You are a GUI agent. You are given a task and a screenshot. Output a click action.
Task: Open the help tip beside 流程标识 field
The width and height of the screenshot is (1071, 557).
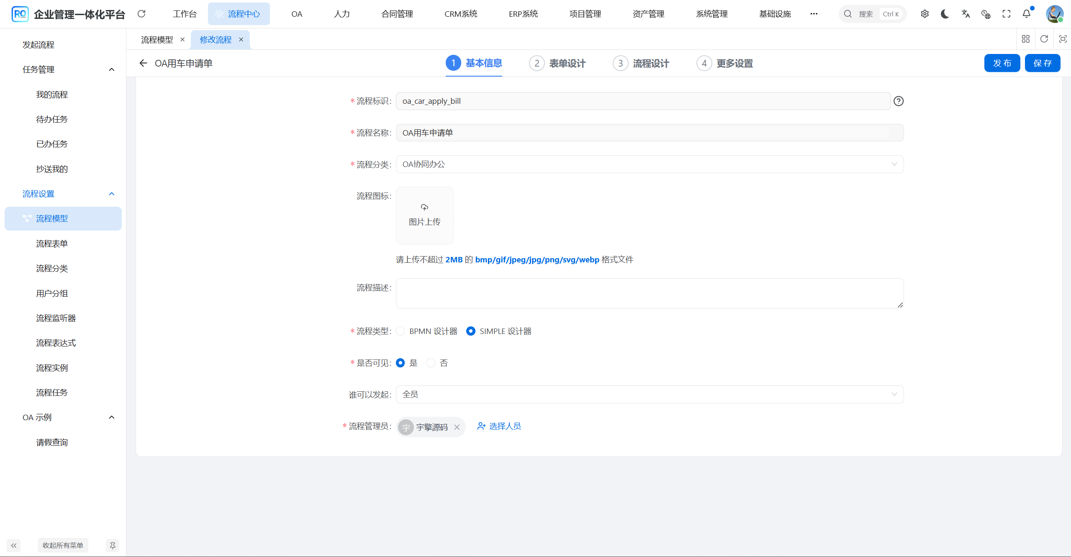[899, 101]
